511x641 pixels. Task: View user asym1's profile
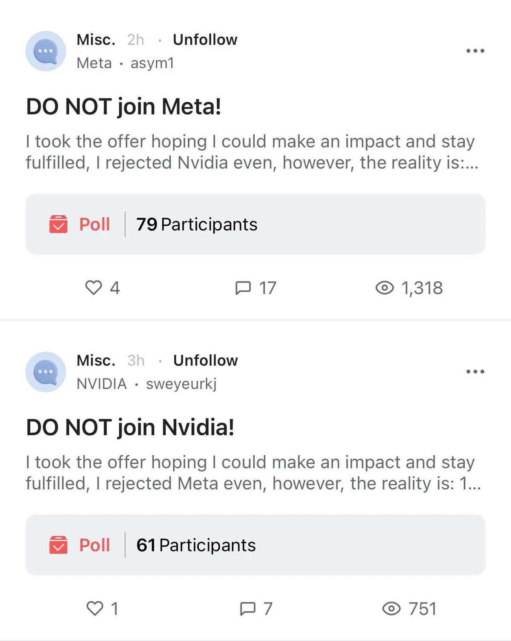click(x=152, y=63)
